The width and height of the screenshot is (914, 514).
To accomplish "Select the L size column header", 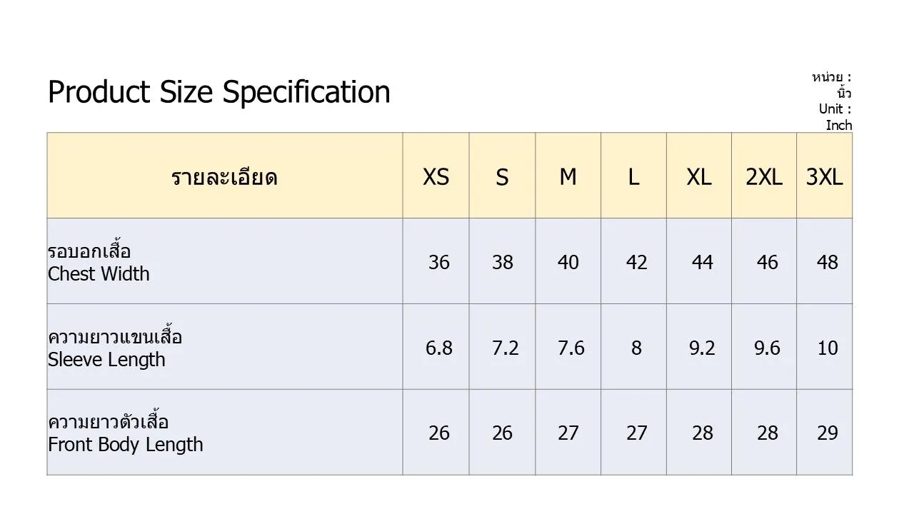I will click(633, 176).
